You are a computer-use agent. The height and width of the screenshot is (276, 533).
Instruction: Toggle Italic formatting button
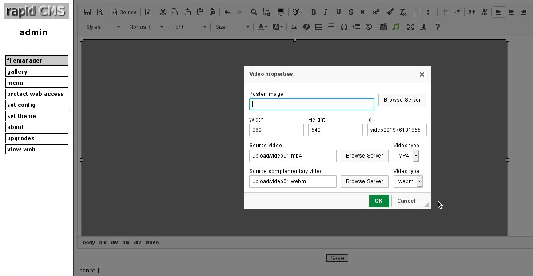pyautogui.click(x=326, y=12)
